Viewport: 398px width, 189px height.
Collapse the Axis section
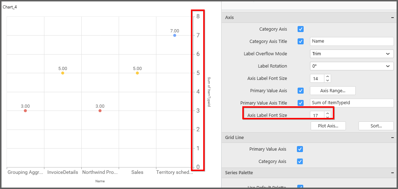392,18
